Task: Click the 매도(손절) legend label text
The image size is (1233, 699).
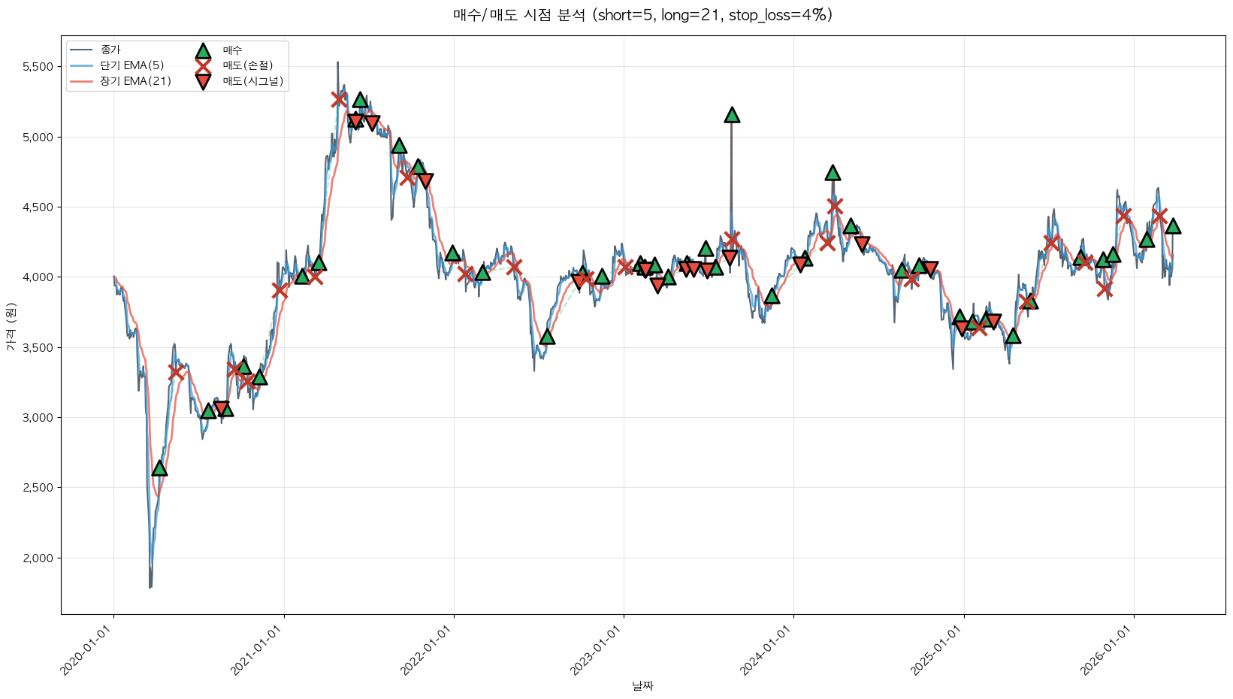Action: (247, 65)
